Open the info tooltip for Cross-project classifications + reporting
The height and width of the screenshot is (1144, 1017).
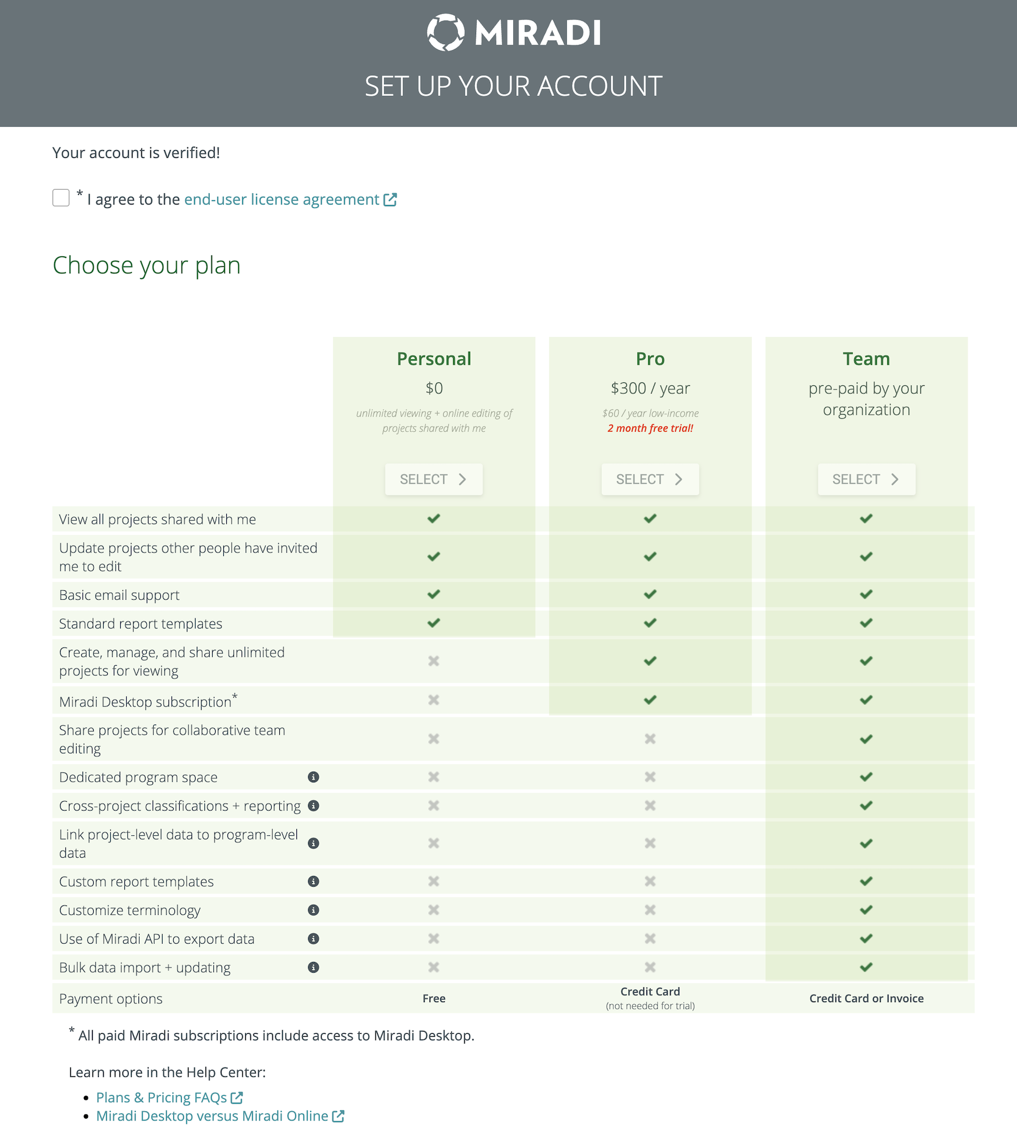(x=313, y=806)
